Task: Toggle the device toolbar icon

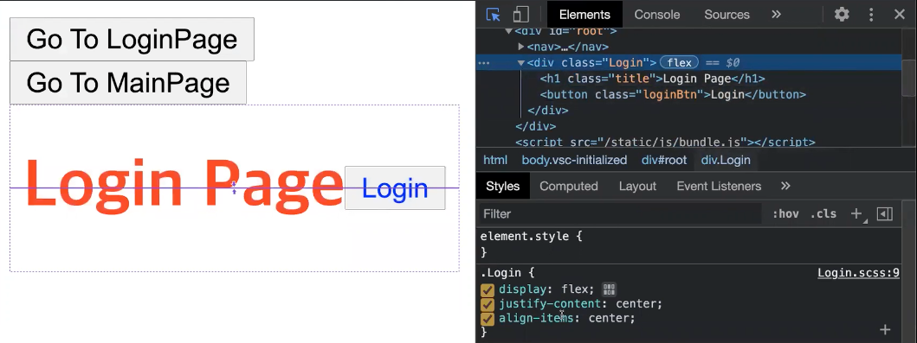Action: click(520, 15)
